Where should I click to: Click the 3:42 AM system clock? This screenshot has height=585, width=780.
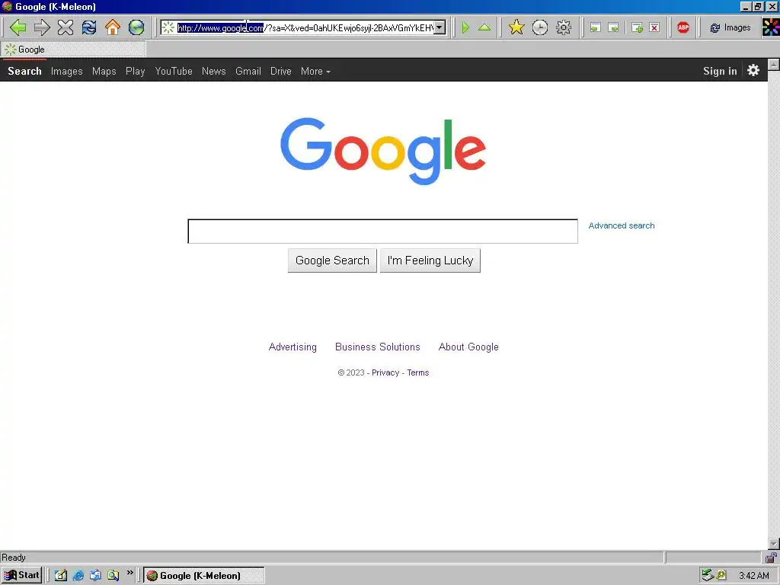coord(753,576)
